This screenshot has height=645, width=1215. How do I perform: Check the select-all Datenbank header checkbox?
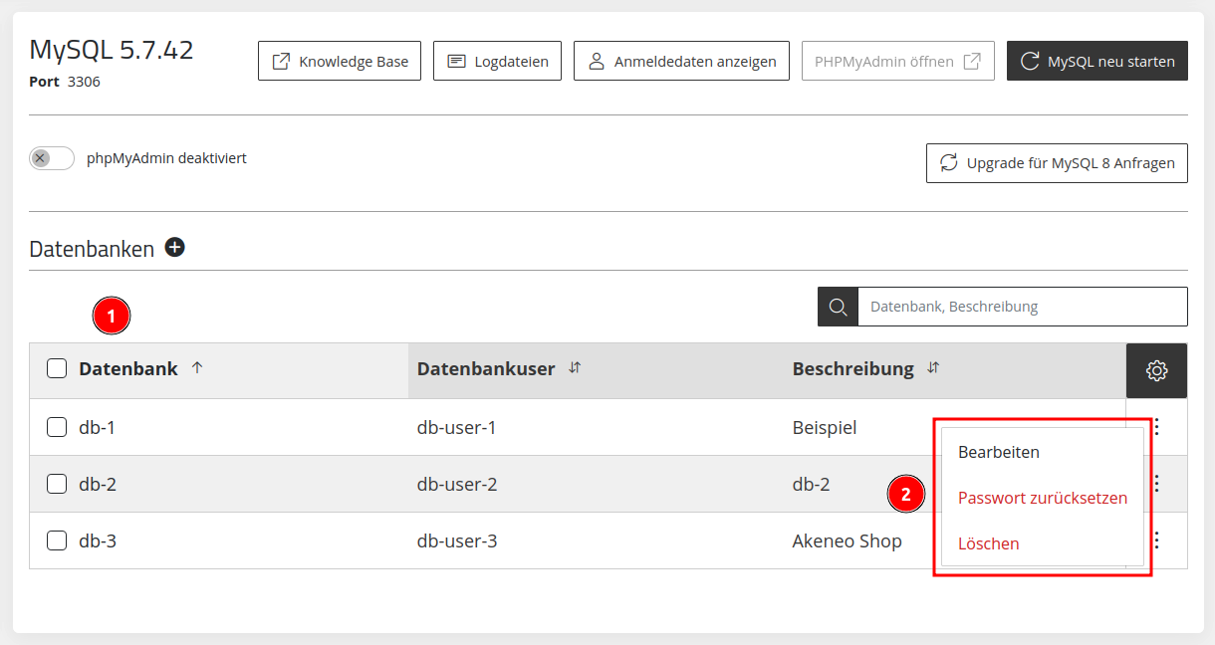tap(57, 369)
